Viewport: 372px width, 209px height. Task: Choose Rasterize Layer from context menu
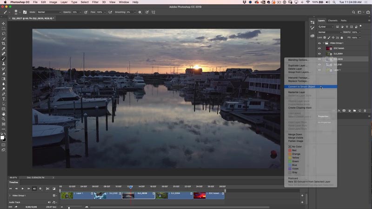click(x=297, y=92)
